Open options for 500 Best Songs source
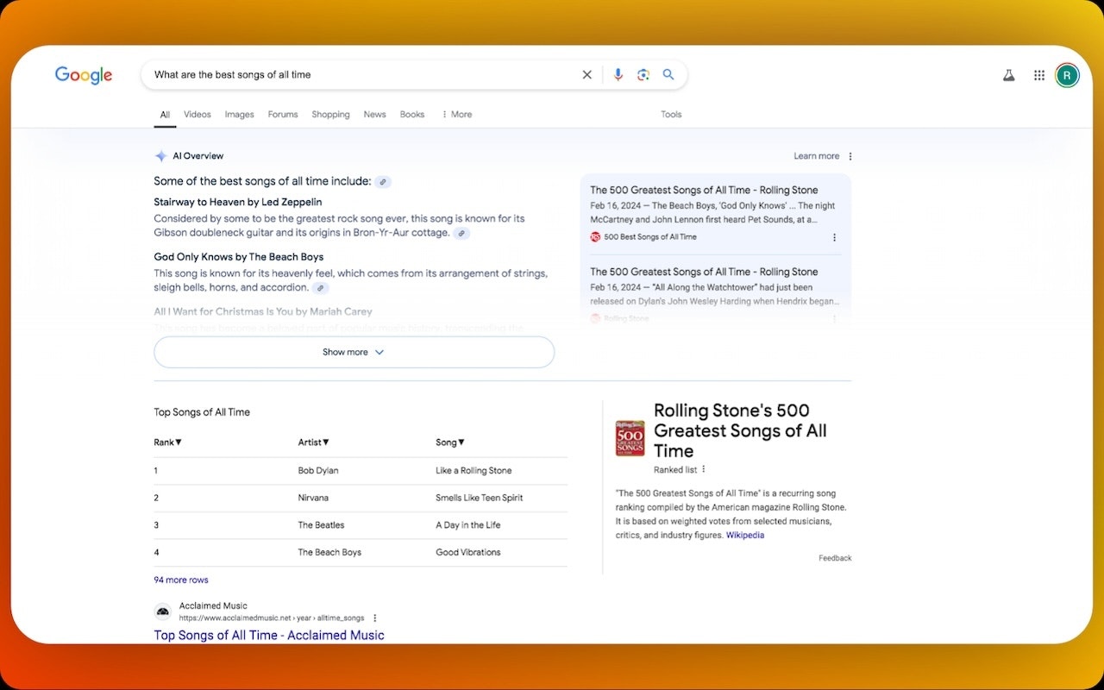 click(834, 237)
